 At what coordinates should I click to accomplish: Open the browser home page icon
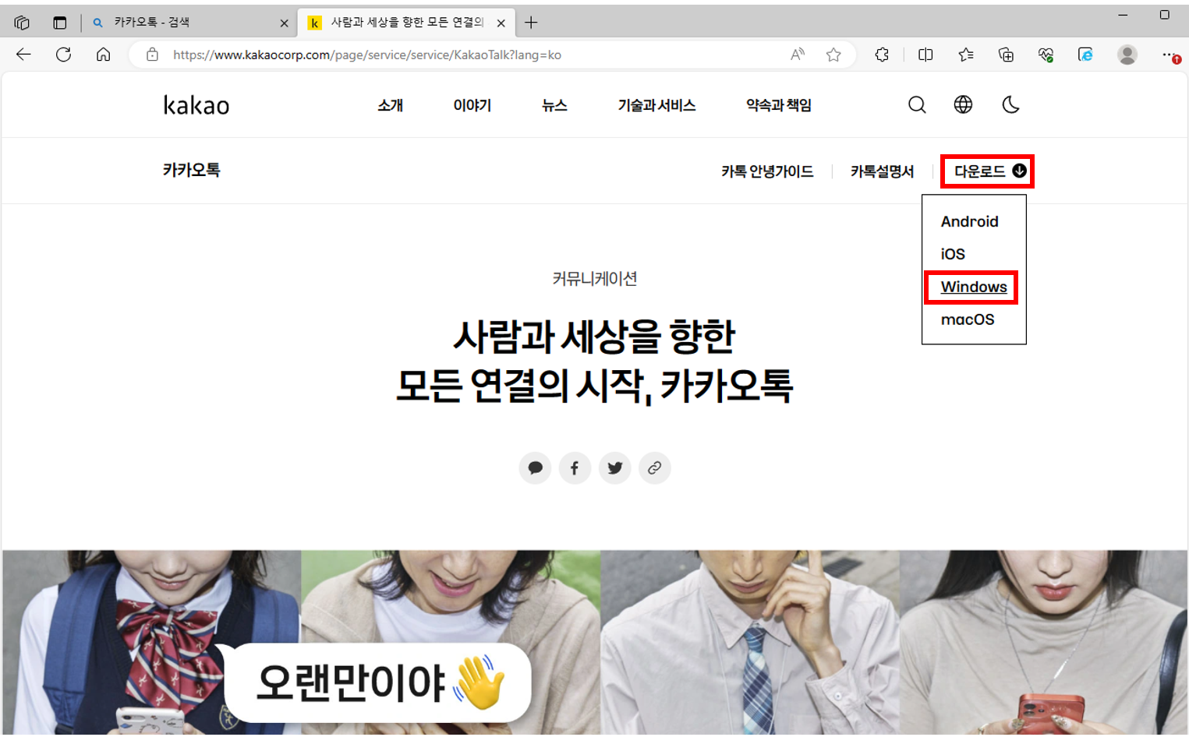click(104, 55)
